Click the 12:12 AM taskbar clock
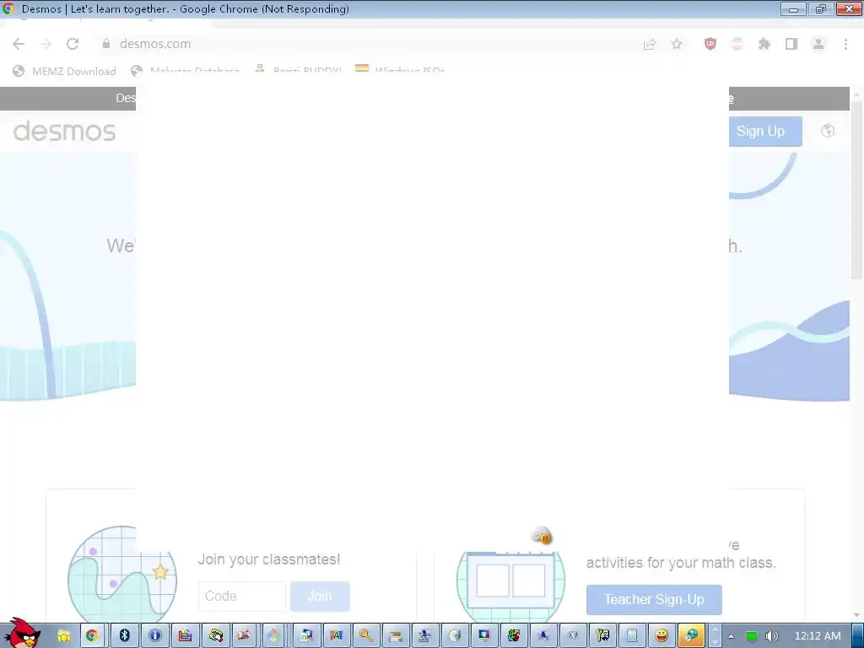Viewport: 864px width, 648px height. 817,636
